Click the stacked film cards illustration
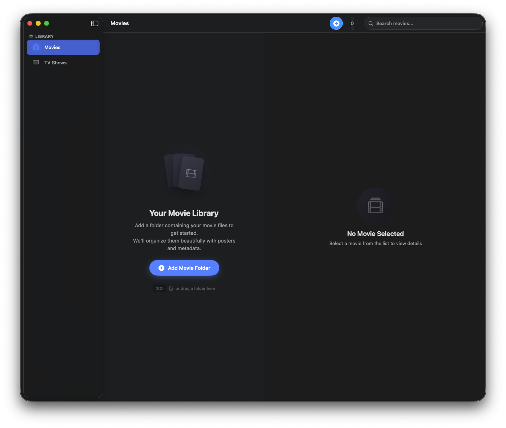The height and width of the screenshot is (428, 506). pos(184,172)
